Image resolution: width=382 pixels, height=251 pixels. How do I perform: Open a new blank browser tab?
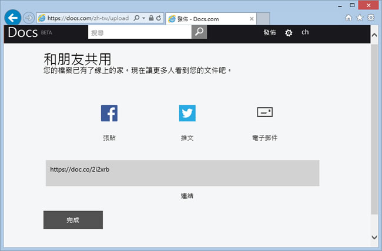coord(263,19)
